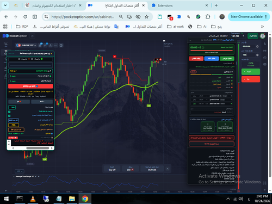The image size is (272, 204).
Task: Click the empty input box in left panel
Action: click(30, 65)
